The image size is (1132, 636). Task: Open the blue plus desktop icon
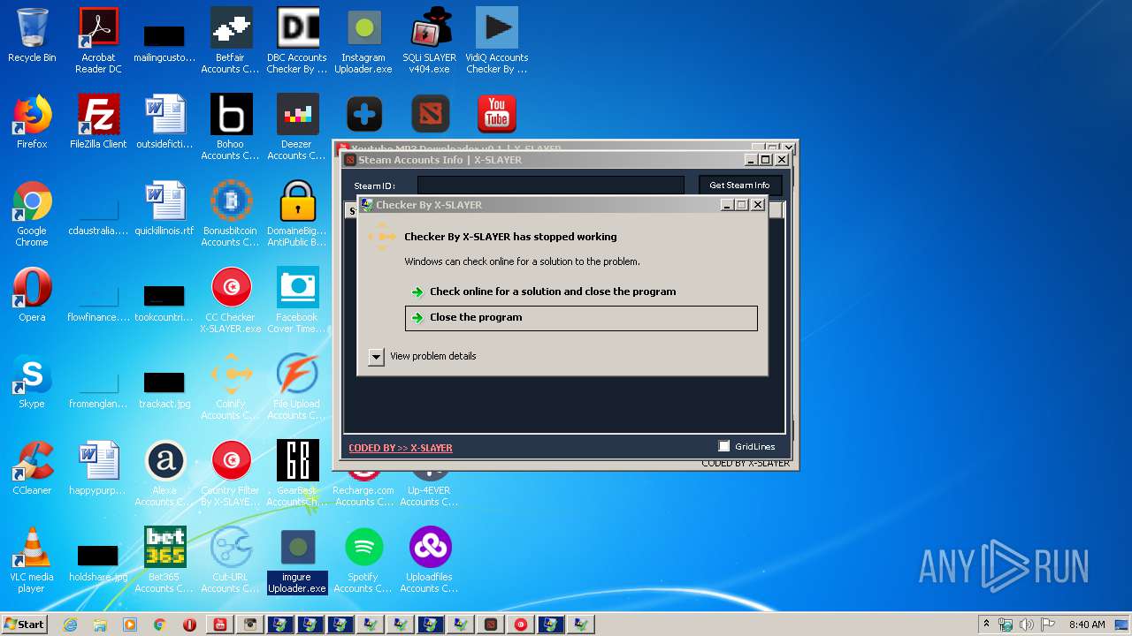tap(363, 115)
